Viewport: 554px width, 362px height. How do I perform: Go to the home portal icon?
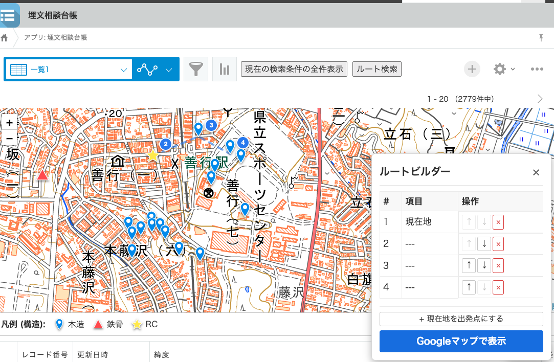tap(4, 38)
